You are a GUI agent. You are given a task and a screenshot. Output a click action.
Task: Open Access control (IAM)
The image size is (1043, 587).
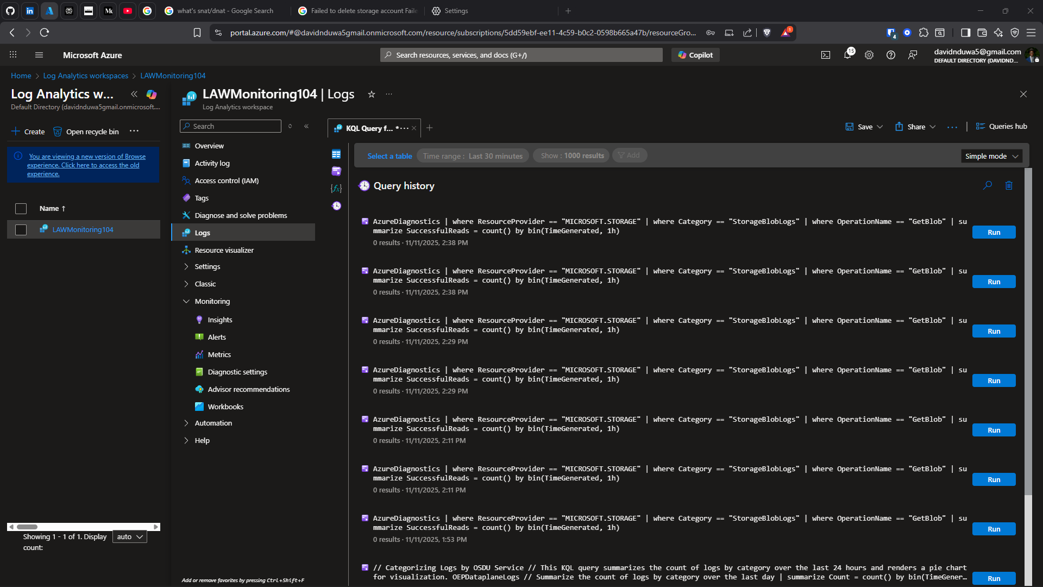click(227, 180)
